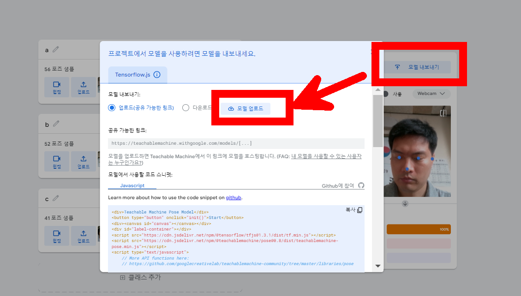Switch to the Tensorflow.js tab
Image resolution: width=521 pixels, height=296 pixels.
tap(138, 75)
